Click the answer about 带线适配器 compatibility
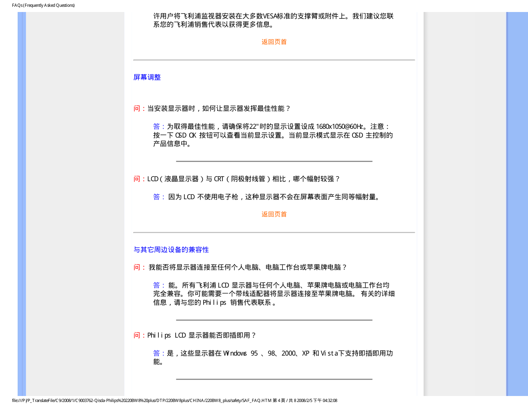The width and height of the screenshot is (528, 408). coord(274,294)
